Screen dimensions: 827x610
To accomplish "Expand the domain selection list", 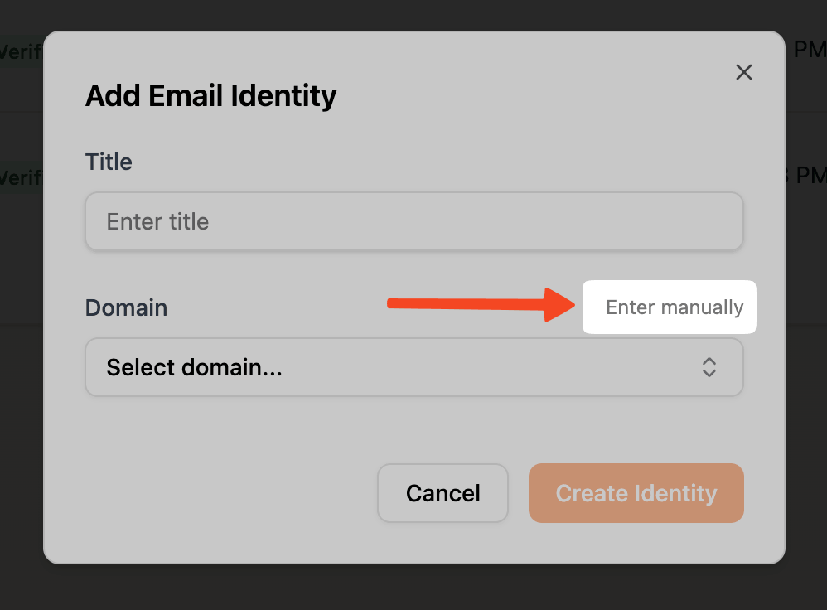I will (413, 367).
